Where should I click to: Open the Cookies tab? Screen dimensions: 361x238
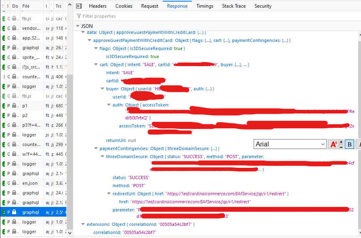click(124, 6)
